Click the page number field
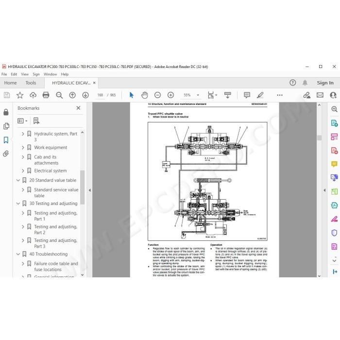Image resolution: width=340 pixels, height=340 pixels. [100, 95]
